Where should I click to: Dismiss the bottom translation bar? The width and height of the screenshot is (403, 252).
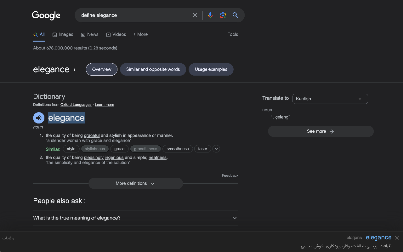397,237
